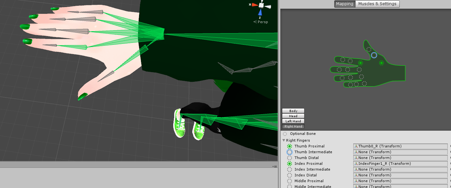Click the Head view button

[293, 116]
